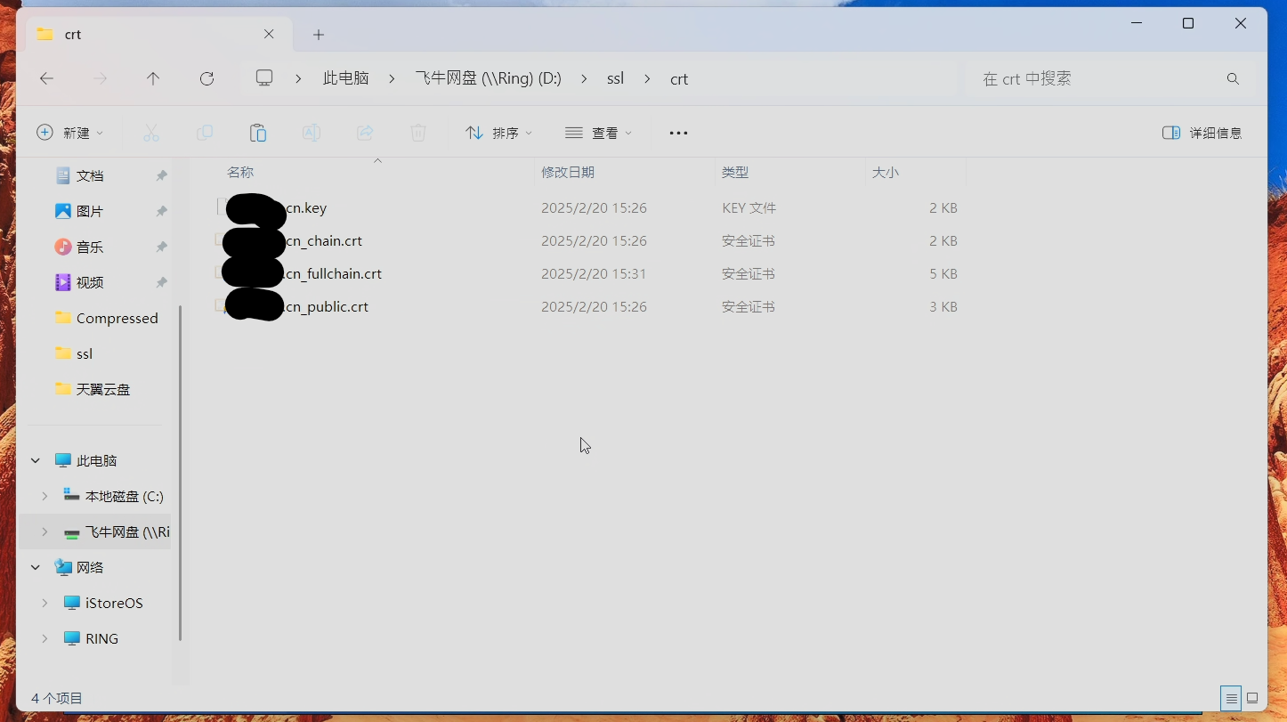Viewport: 1287px width, 722px height.
Task: Click the back arrow button
Action: (x=47, y=79)
